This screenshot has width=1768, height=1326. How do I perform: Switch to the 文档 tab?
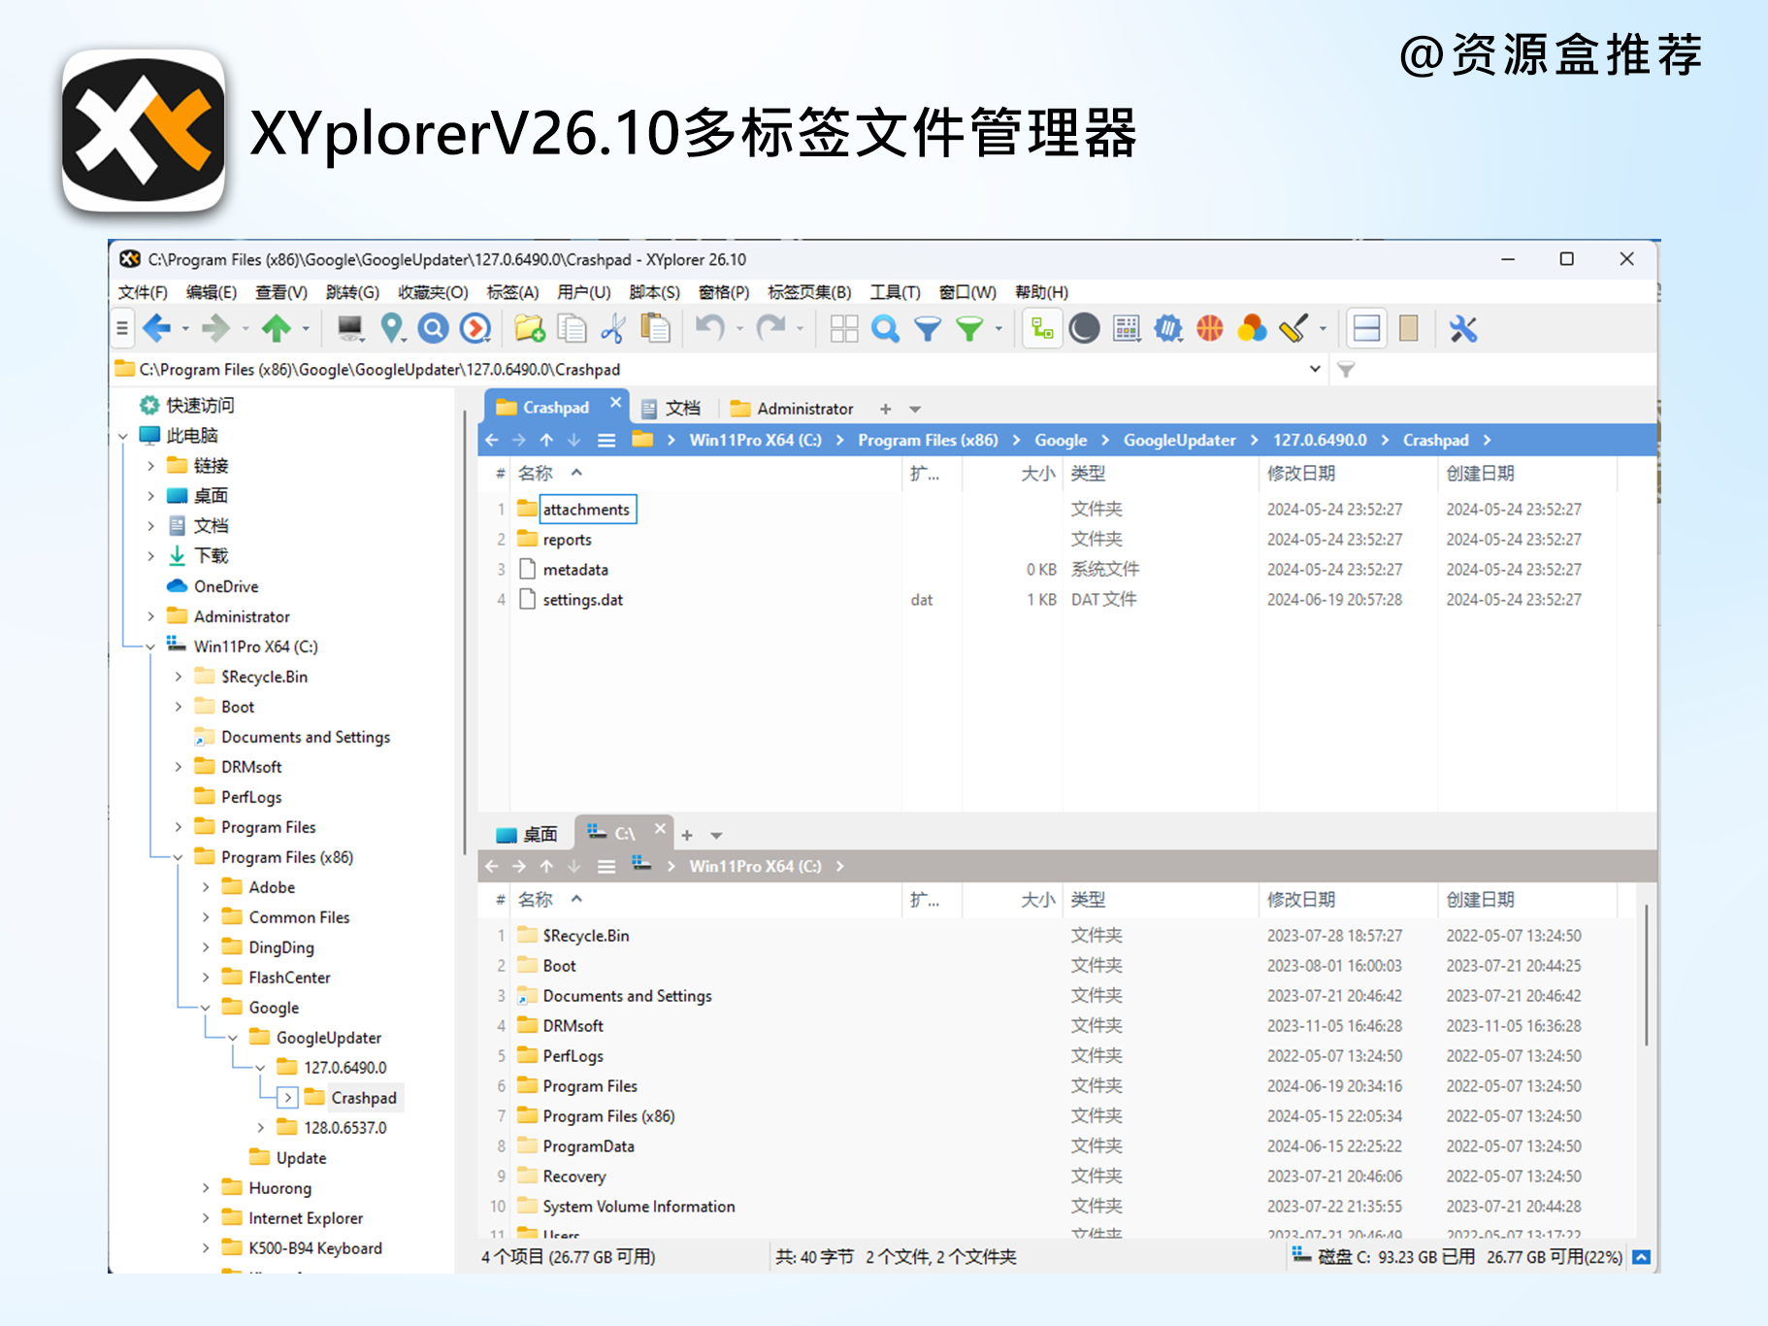671,409
